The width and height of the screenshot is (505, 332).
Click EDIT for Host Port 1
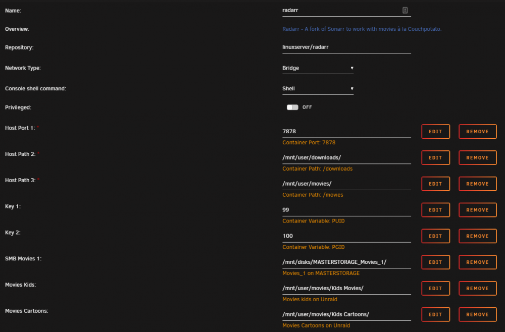coord(435,132)
